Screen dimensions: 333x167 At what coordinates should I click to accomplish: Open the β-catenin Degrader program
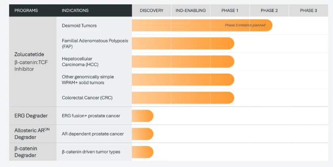(26, 152)
